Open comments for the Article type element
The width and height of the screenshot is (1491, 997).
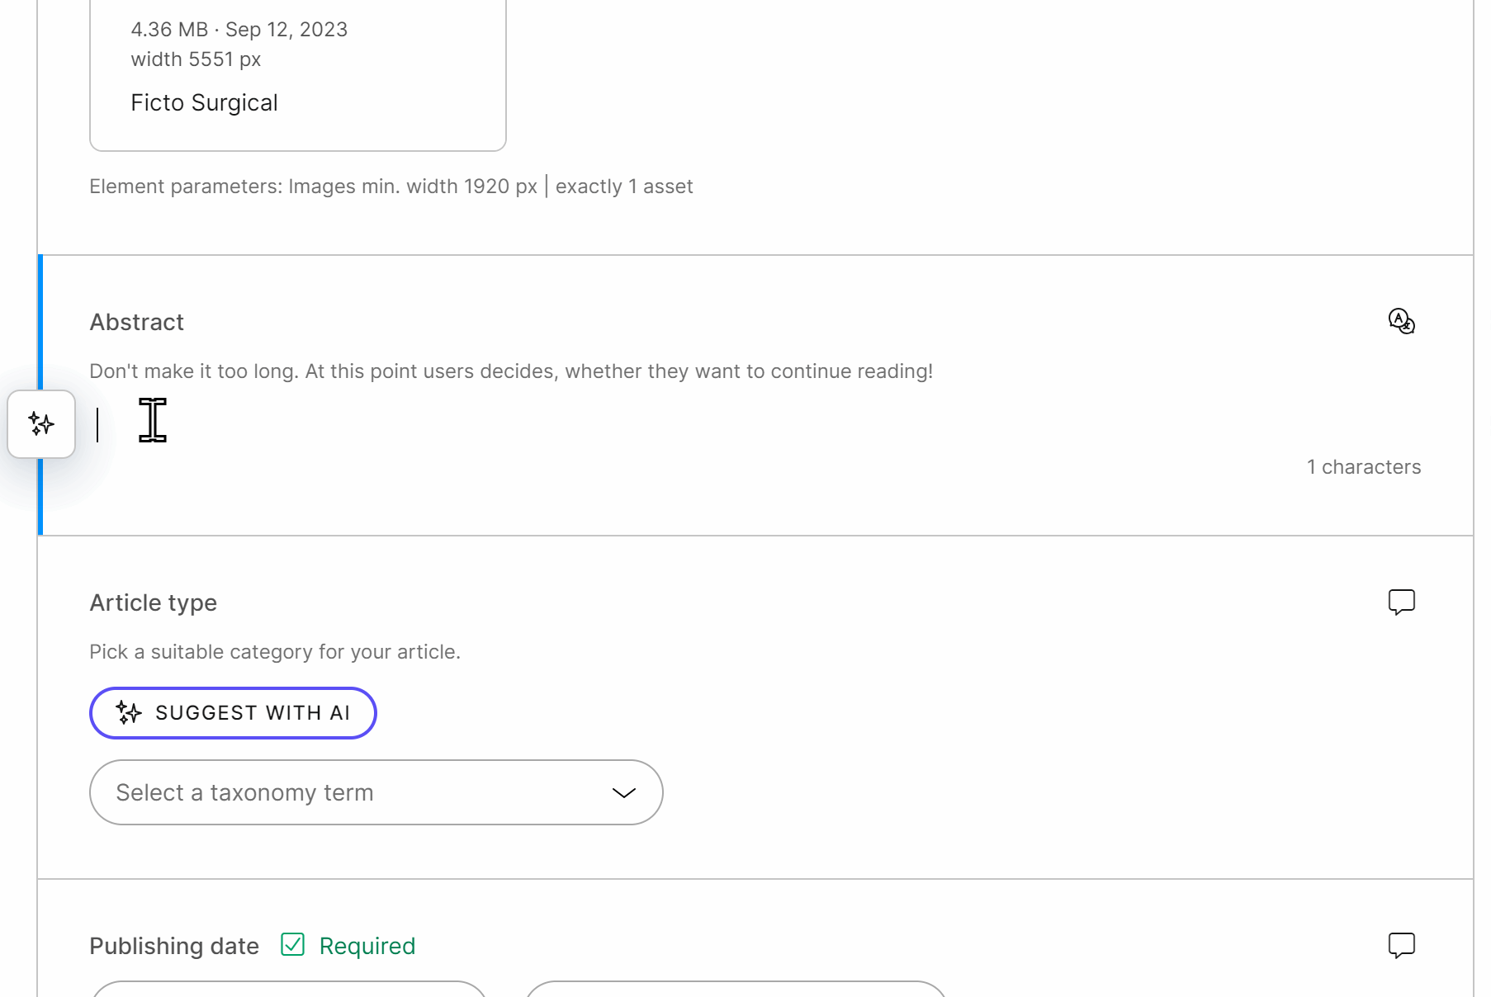click(1401, 602)
